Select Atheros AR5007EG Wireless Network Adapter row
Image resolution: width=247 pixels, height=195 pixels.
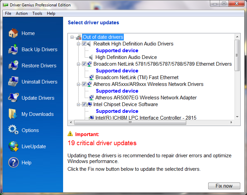click(146, 98)
